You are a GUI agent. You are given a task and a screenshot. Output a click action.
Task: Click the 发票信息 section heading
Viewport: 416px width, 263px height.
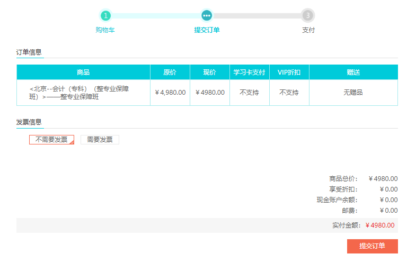pyautogui.click(x=29, y=122)
